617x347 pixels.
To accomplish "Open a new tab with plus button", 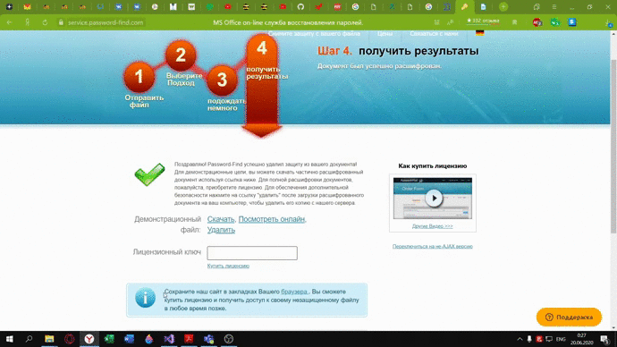I will [x=503, y=6].
